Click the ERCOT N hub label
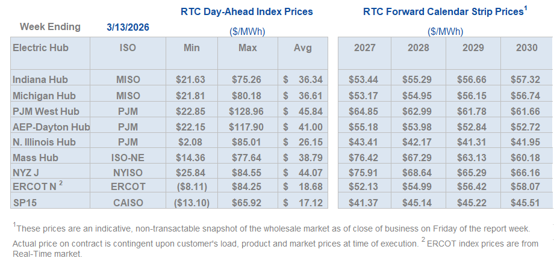The height and width of the screenshot is (264, 554). click(x=37, y=187)
